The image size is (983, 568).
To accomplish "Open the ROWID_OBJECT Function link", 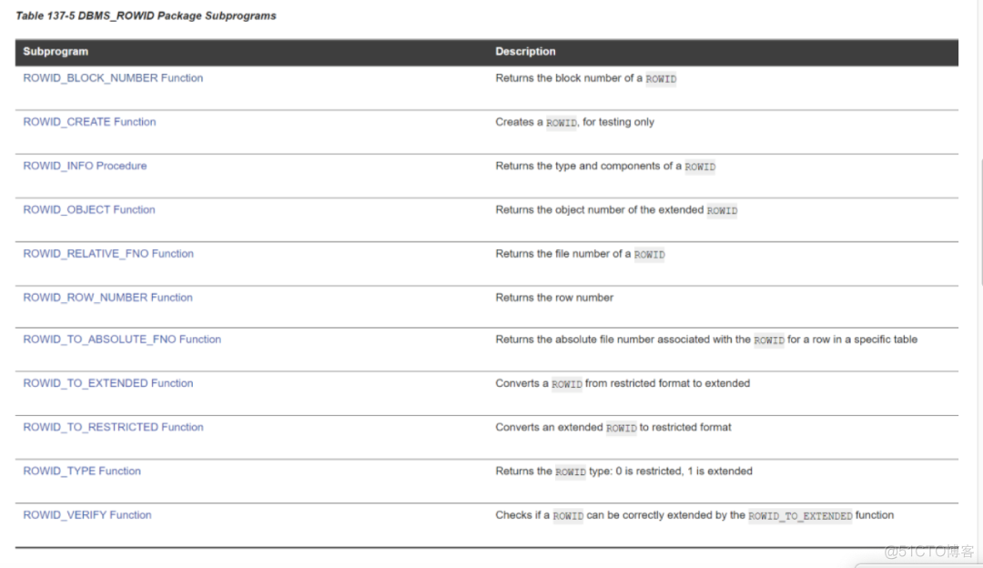I will [88, 208].
